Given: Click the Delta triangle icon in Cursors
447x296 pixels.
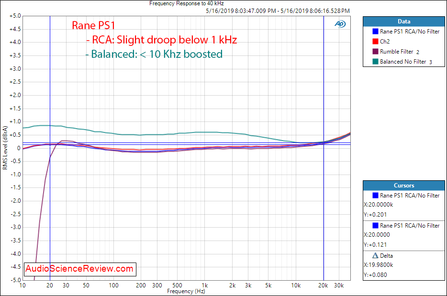Looking at the screenshot, I should tap(375, 255).
